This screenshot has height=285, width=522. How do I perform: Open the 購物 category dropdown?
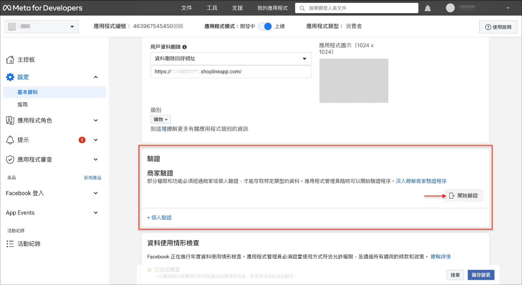click(161, 119)
